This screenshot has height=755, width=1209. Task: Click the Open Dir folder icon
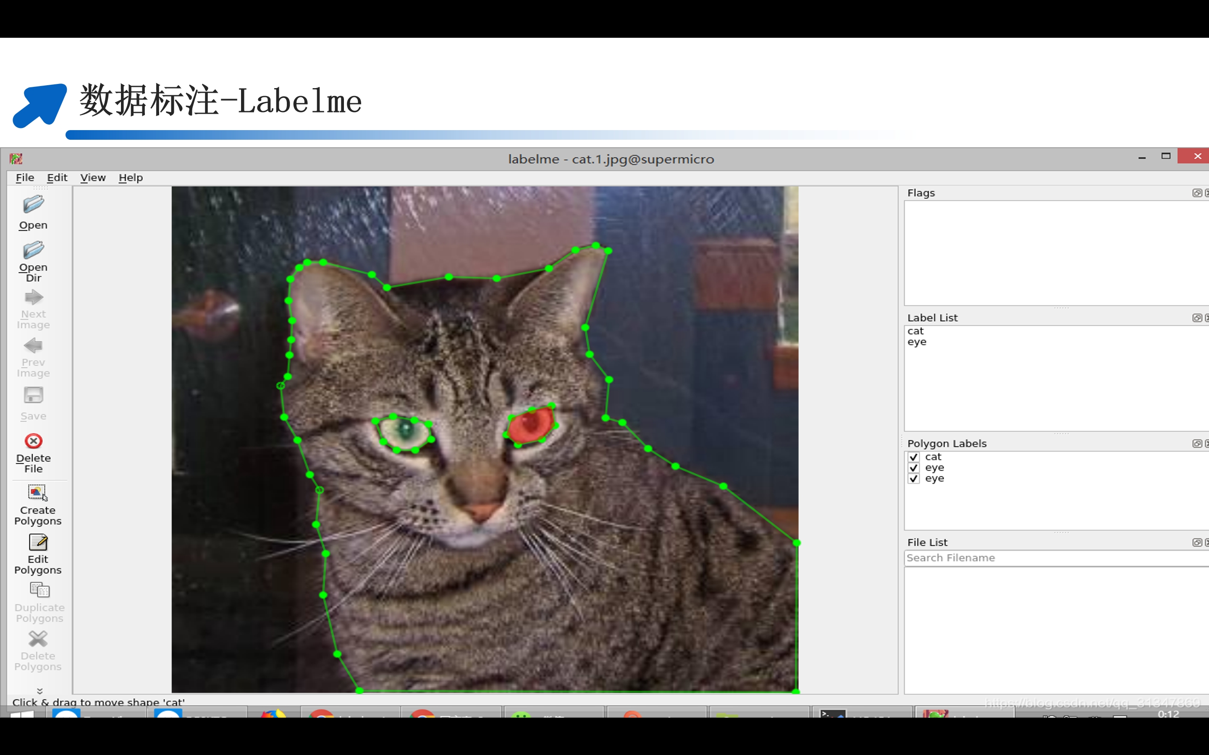34,251
